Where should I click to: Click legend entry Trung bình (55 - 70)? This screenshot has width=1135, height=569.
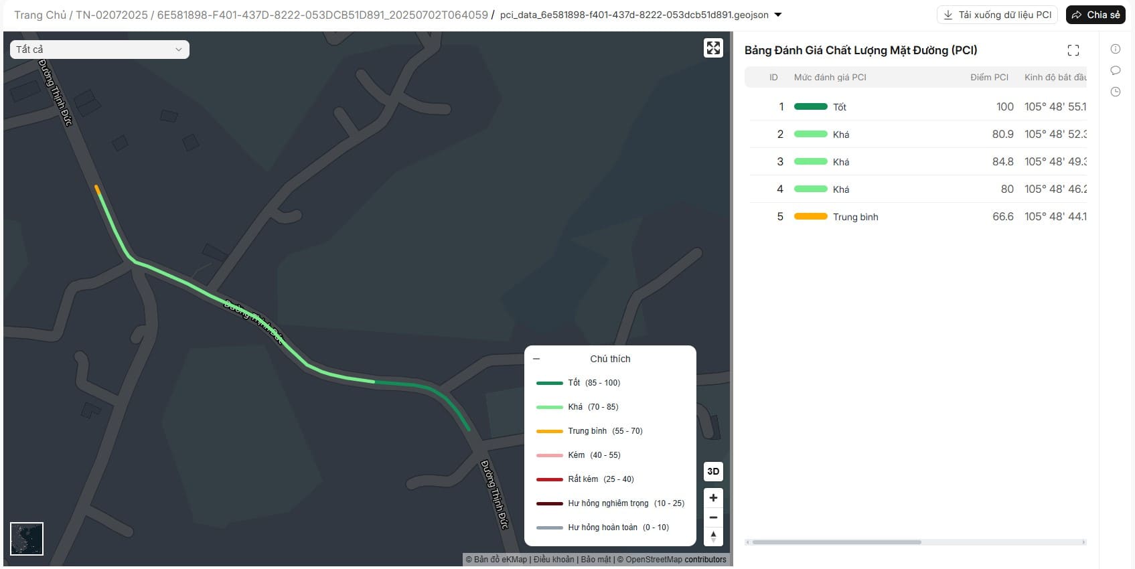(589, 431)
